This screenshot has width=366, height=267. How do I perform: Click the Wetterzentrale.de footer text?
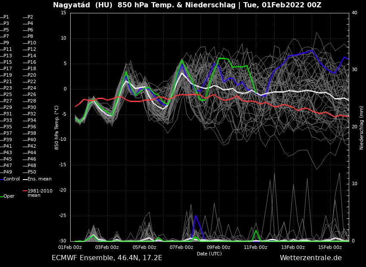point(310,258)
